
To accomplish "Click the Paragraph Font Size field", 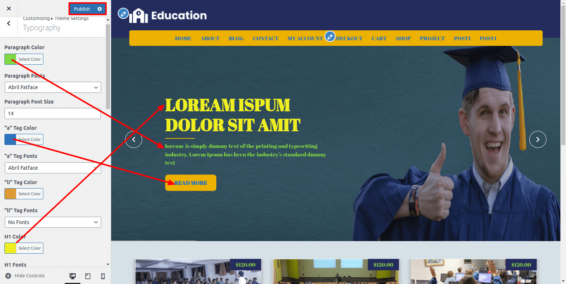I will [x=53, y=114].
